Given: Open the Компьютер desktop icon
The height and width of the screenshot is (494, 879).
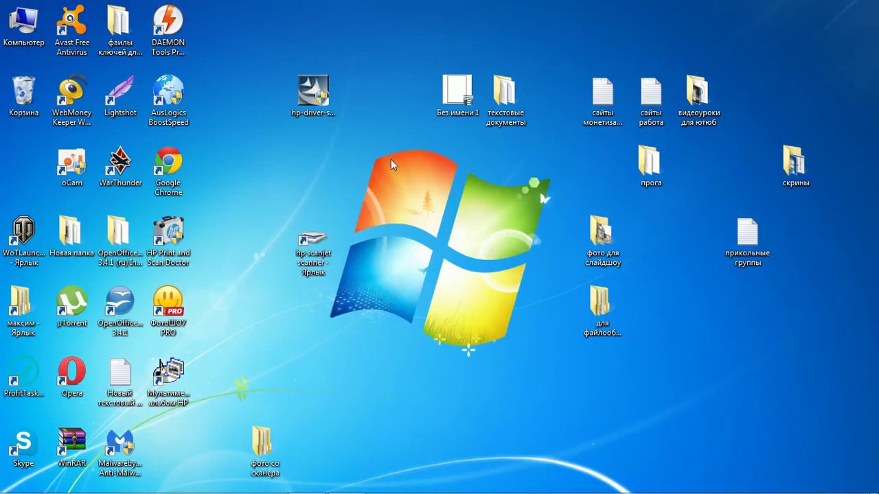Looking at the screenshot, I should coord(23,26).
